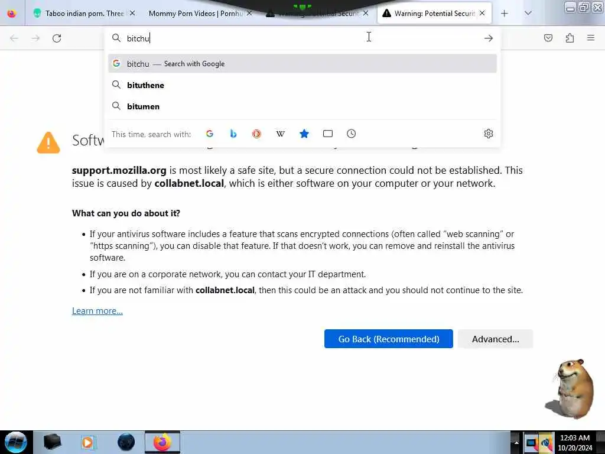605x454 pixels.
Task: Submit the address bar with the go arrow
Action: pyautogui.click(x=489, y=38)
